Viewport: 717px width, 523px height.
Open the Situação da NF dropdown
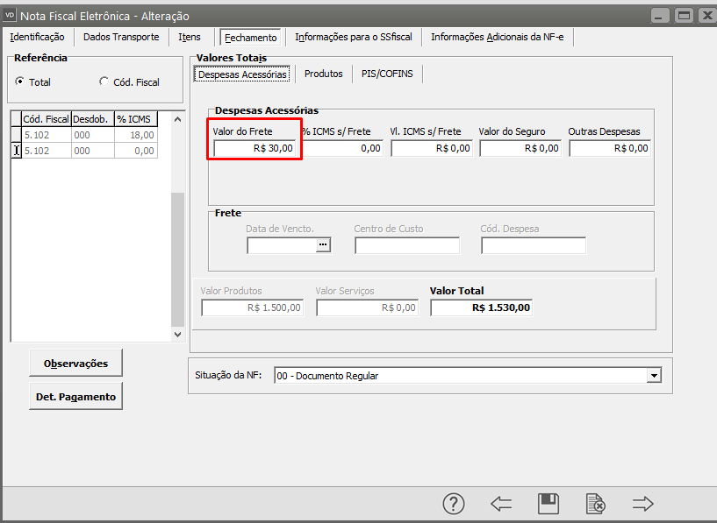click(x=653, y=376)
